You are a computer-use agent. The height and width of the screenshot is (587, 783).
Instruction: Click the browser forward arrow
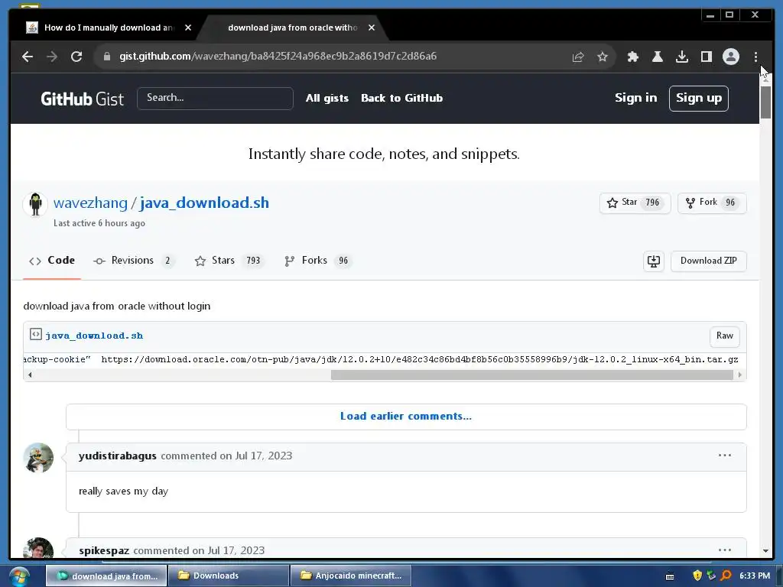tap(52, 57)
